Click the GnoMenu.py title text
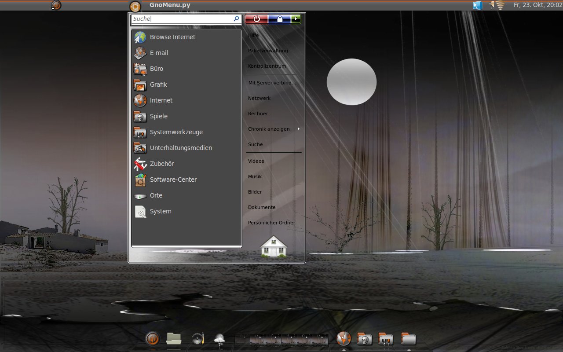Screen dimensions: 563x352 [170, 5]
